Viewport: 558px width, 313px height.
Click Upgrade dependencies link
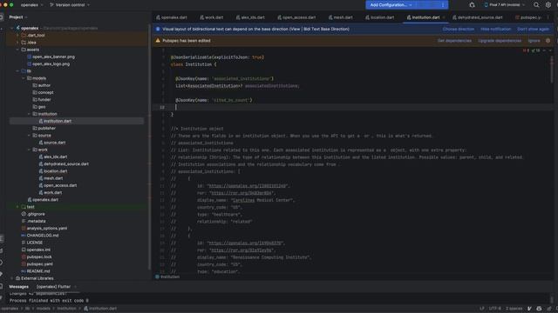point(500,41)
